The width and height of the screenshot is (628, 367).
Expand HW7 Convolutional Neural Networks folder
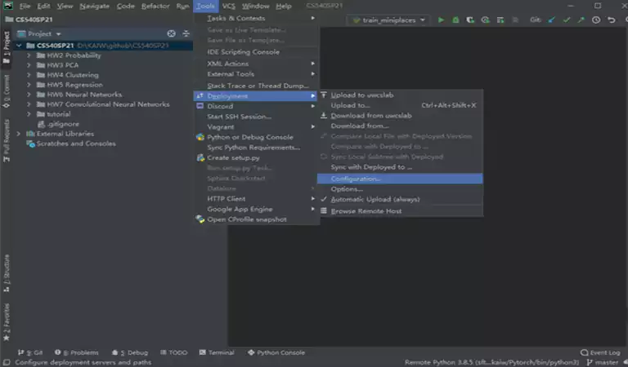29,104
